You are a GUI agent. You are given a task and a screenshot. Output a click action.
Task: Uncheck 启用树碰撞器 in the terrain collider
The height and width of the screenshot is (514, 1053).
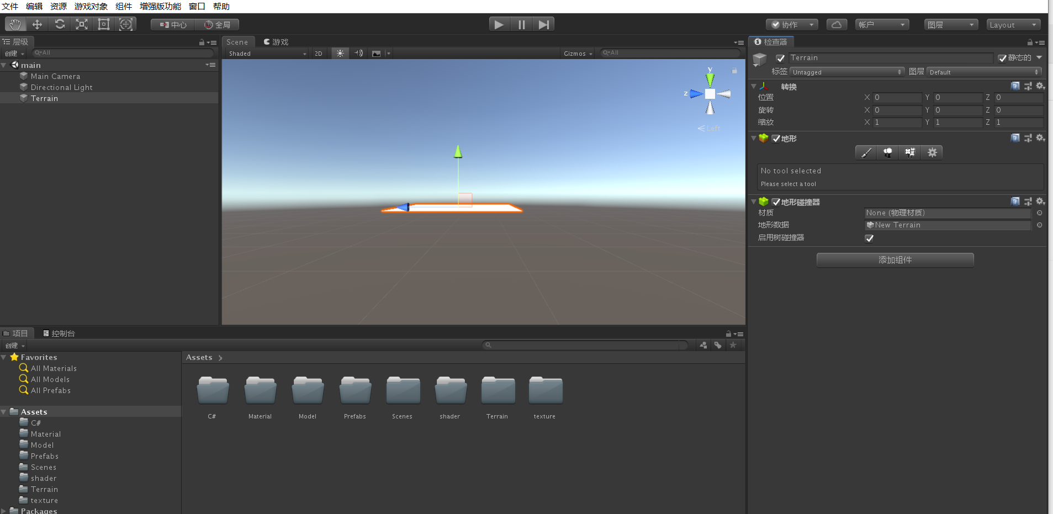click(870, 238)
